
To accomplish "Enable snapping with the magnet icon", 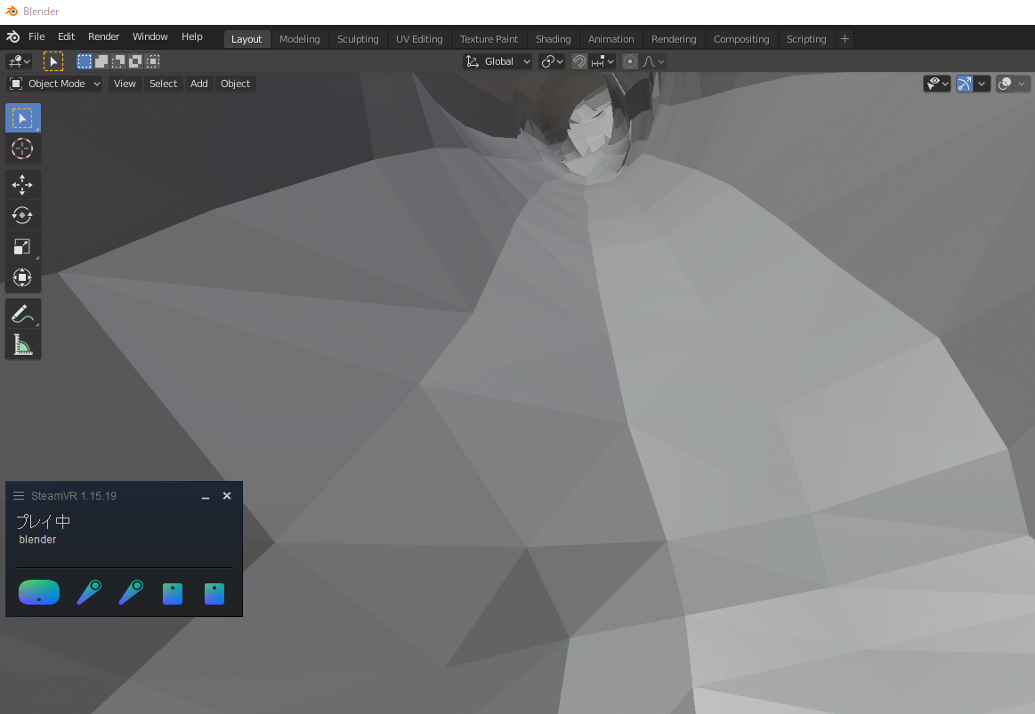I will click(x=579, y=60).
